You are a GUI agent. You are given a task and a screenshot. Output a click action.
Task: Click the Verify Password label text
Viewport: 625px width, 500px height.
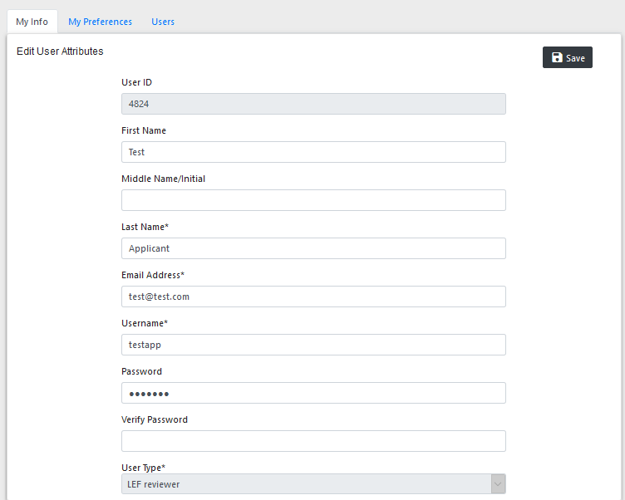point(155,419)
